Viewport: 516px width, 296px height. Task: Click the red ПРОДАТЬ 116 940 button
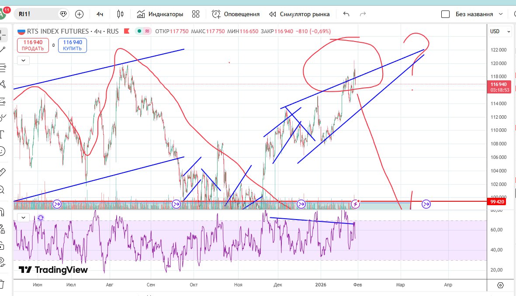(x=33, y=45)
